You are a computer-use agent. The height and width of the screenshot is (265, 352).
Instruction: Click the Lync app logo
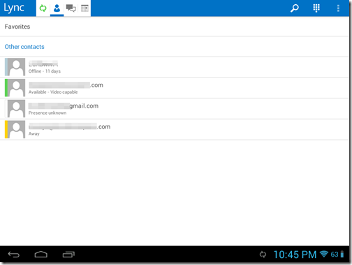tap(14, 8)
